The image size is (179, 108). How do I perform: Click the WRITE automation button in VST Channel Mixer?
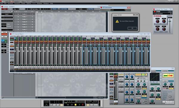coord(12,38)
